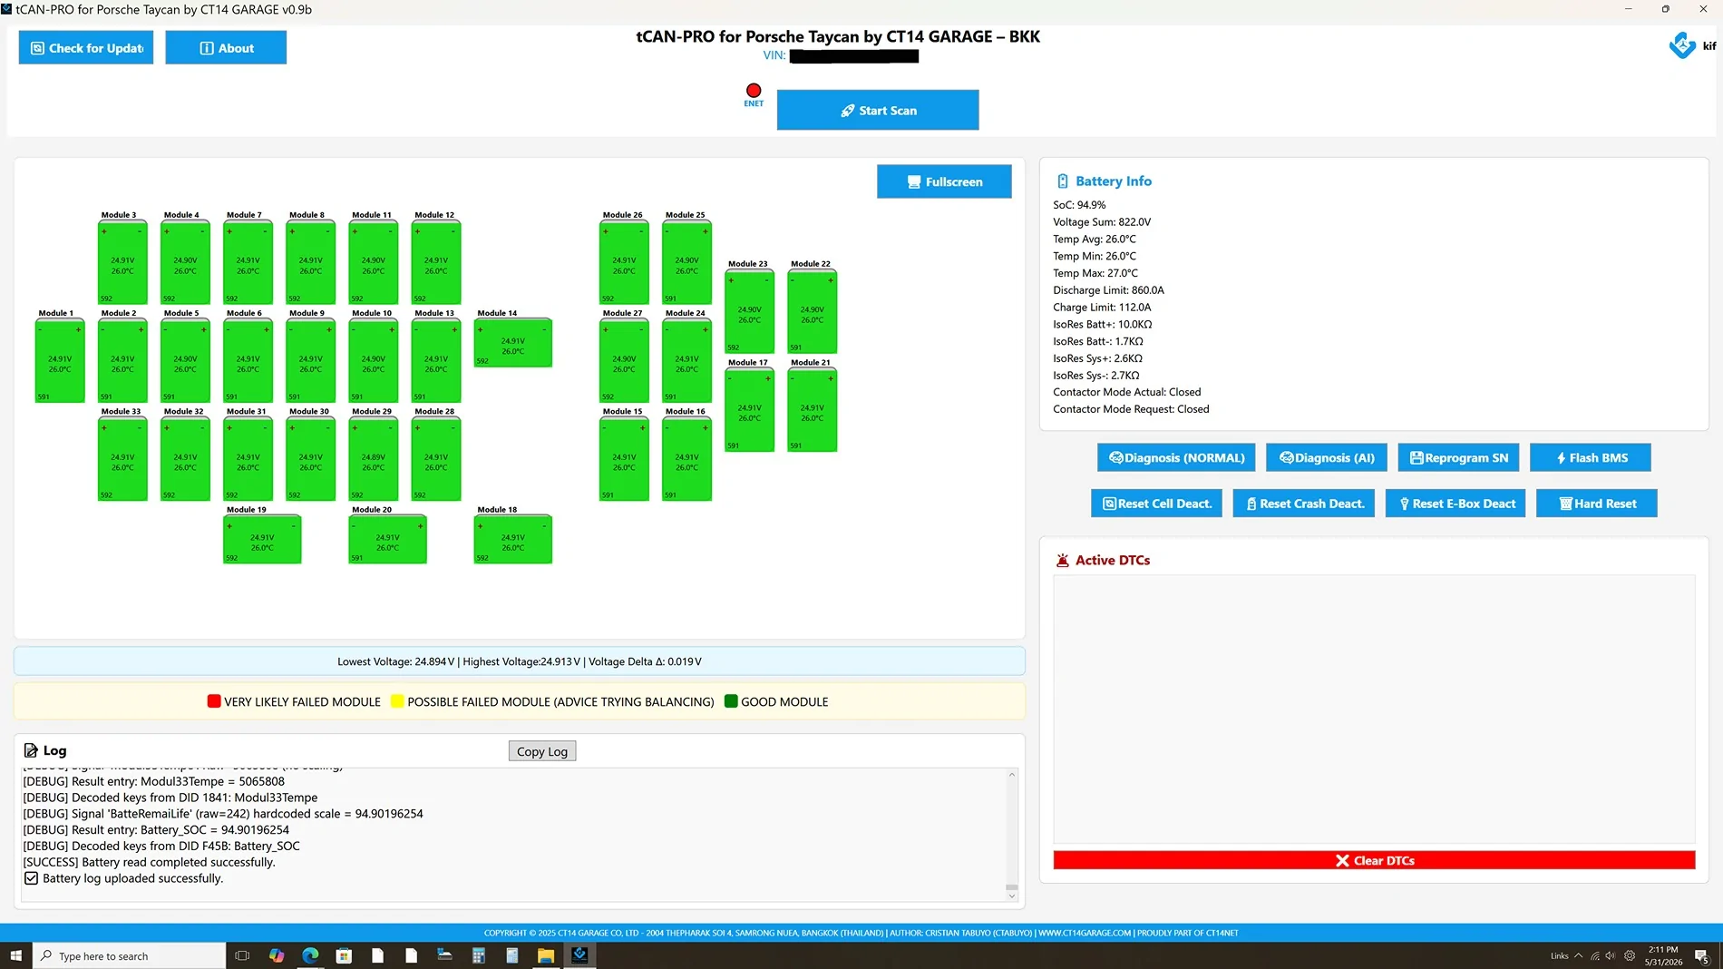Click the yellow Possible Failed Module swatch
The image size is (1723, 969).
(x=397, y=701)
